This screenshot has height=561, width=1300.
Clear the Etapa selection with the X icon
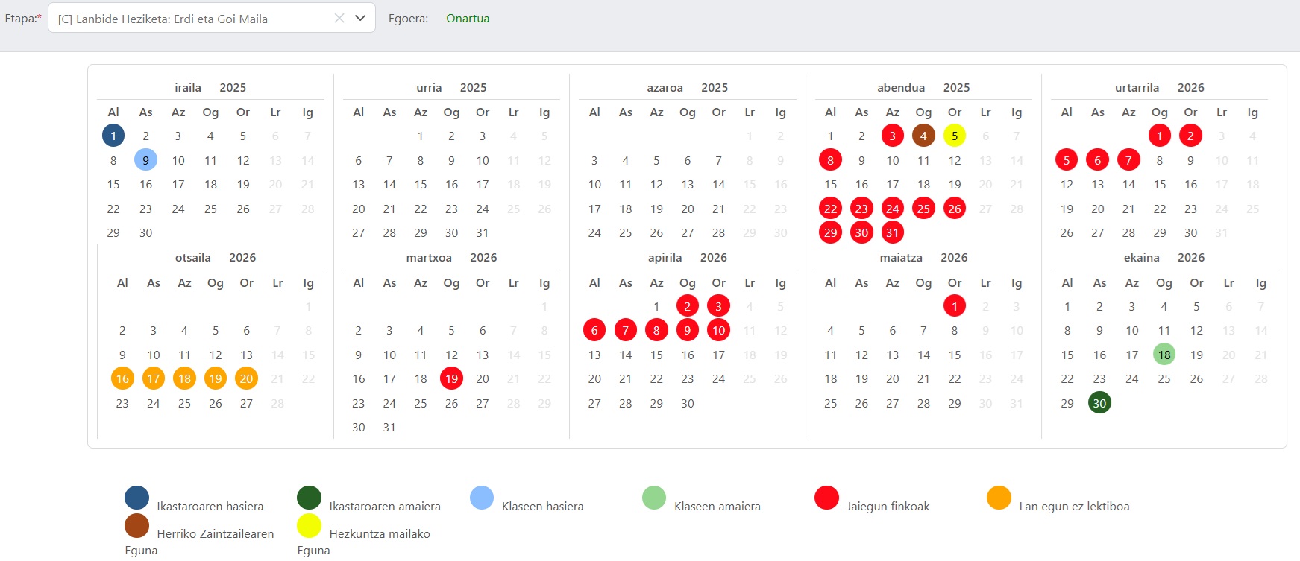click(339, 19)
